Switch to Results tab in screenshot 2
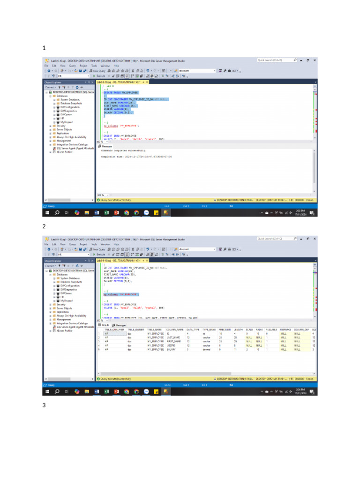 (104, 325)
